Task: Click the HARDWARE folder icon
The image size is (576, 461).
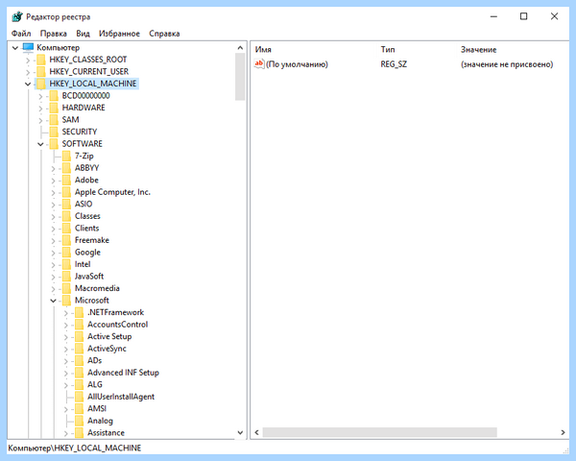Action: coord(54,108)
